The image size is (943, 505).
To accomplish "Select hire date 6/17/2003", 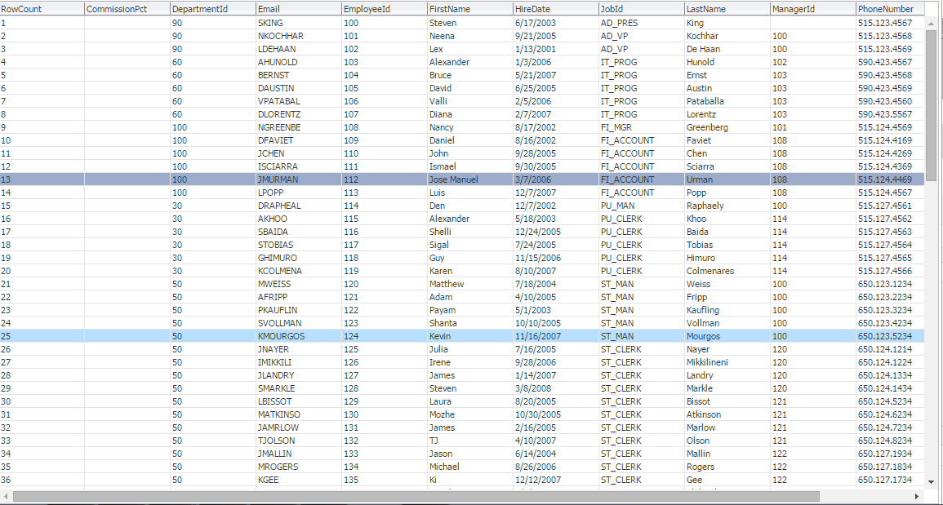I will [556, 23].
